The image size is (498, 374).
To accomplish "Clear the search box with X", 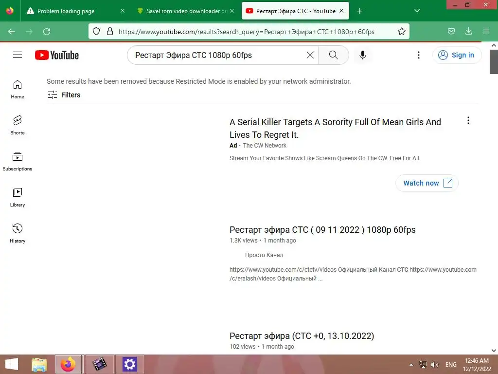I will point(310,55).
